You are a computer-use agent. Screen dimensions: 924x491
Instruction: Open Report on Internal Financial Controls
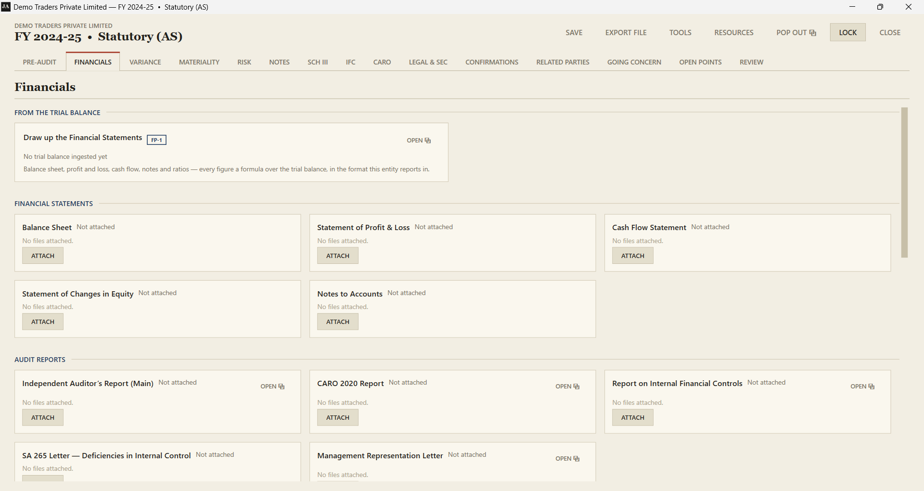click(x=862, y=387)
